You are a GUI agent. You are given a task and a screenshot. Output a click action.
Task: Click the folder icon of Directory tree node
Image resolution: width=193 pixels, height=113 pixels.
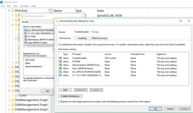[13, 11]
